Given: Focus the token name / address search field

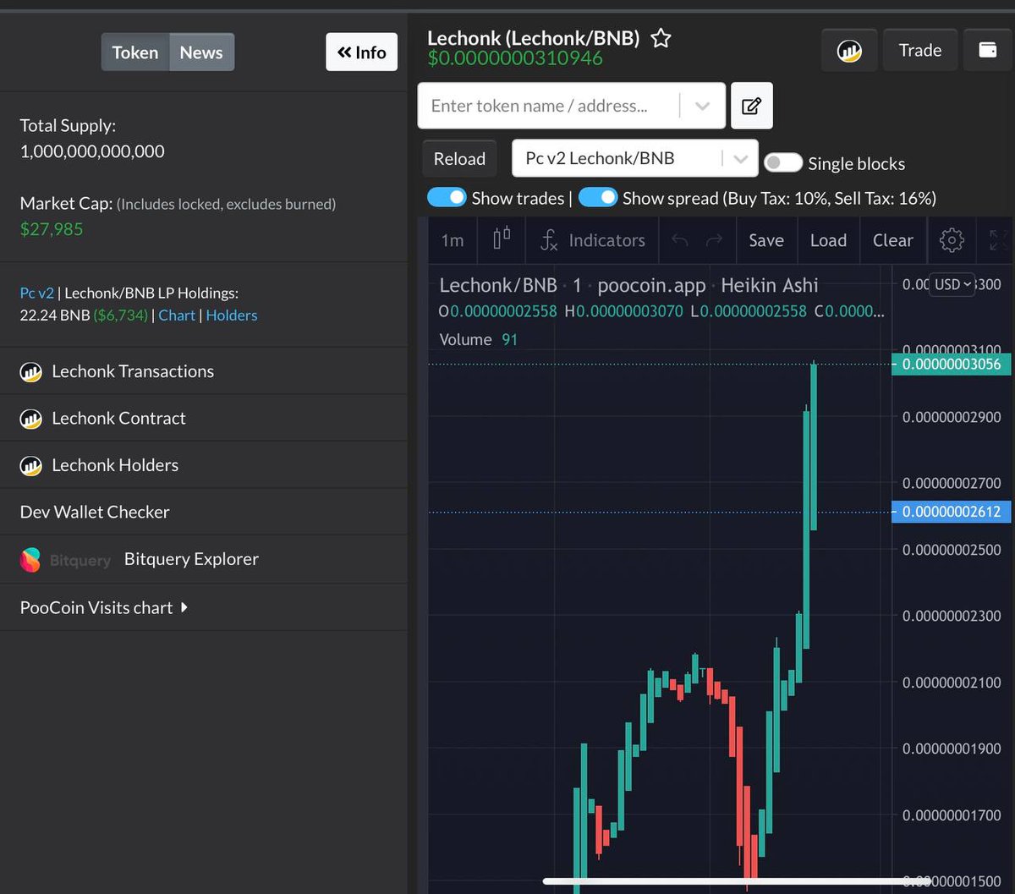Looking at the screenshot, I should point(550,106).
